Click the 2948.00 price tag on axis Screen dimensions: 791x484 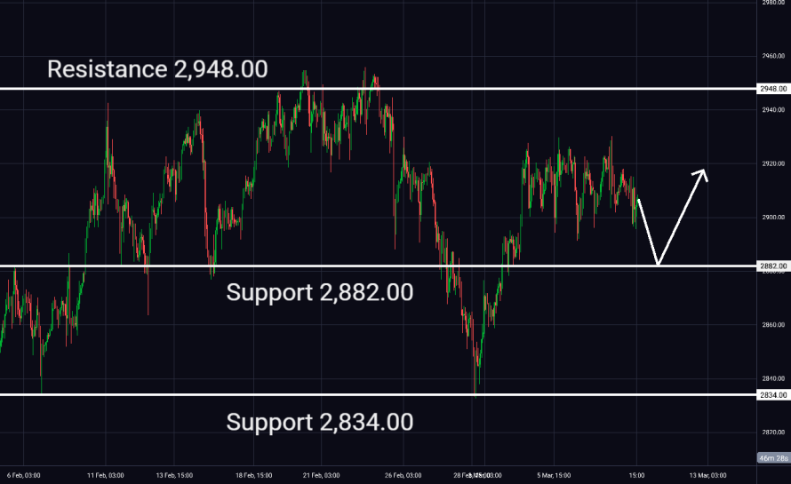click(772, 89)
